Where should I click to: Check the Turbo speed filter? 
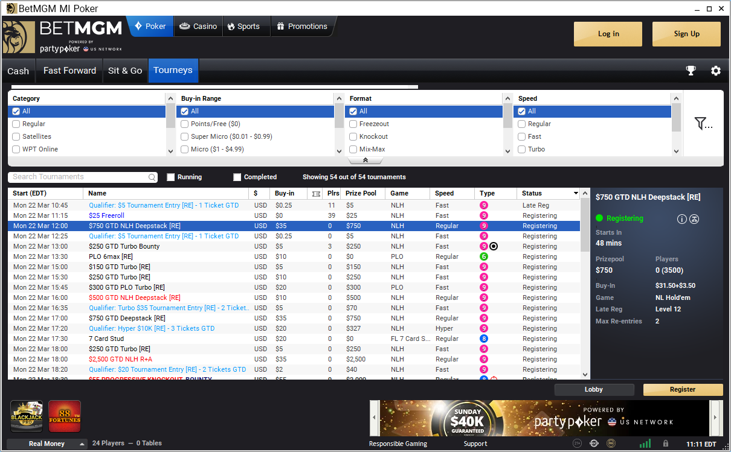[522, 149]
